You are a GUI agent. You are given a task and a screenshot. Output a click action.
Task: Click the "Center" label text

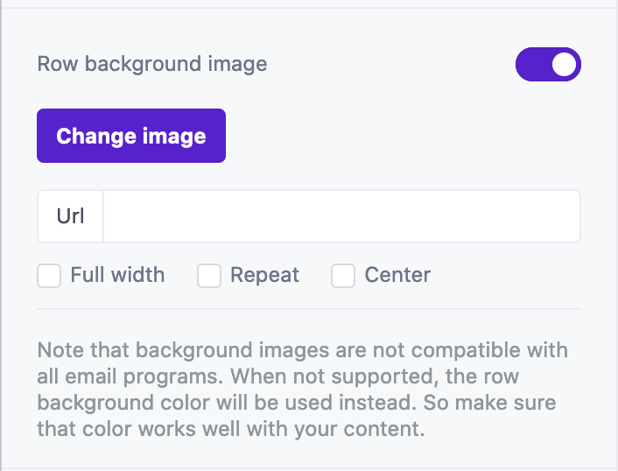pyautogui.click(x=397, y=275)
